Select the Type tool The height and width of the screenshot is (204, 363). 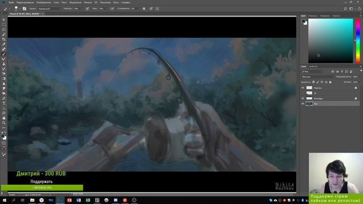4,103
